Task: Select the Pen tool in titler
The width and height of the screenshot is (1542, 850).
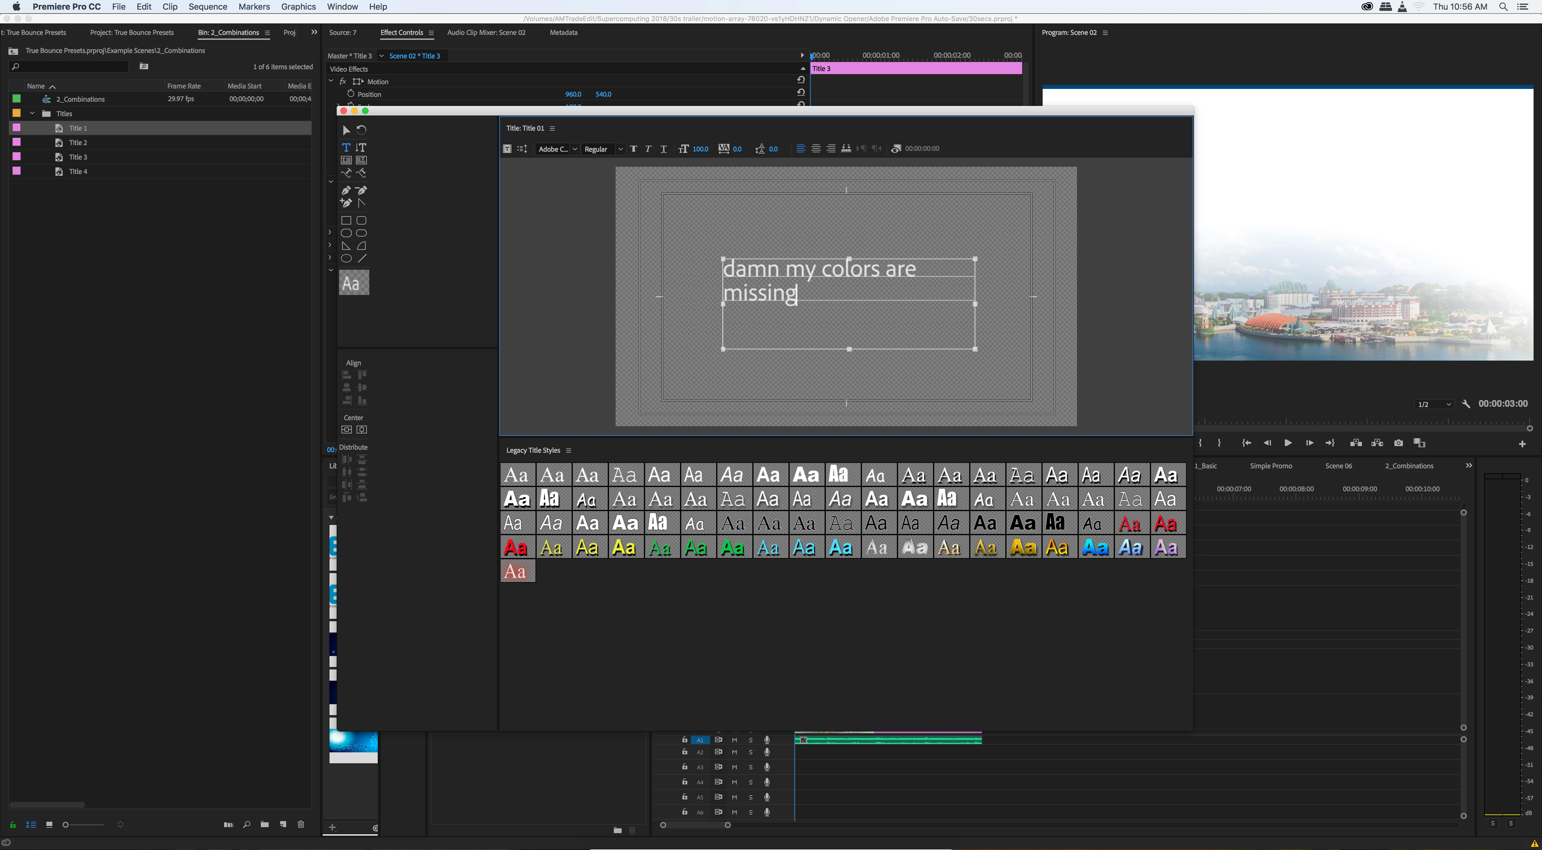Action: pyautogui.click(x=346, y=190)
